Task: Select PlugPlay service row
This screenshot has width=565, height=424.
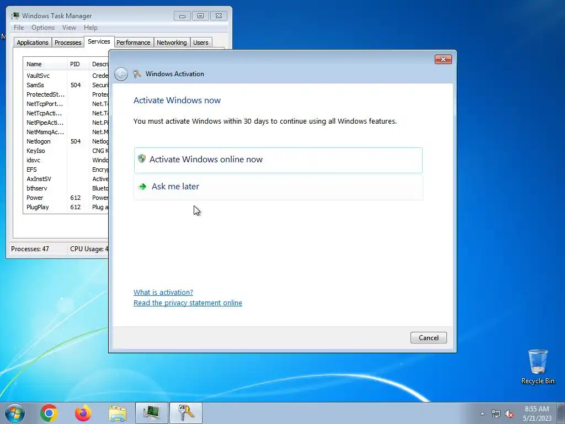Action: 66,207
